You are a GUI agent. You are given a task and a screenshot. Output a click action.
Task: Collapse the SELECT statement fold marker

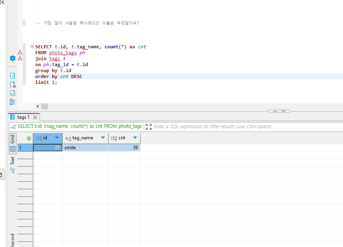coord(32,47)
